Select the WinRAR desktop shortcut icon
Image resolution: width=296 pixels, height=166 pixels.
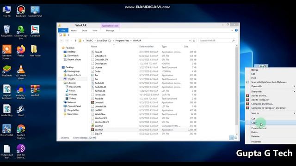35,90
